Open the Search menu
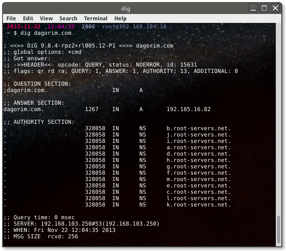The image size is (286, 251). click(68, 18)
